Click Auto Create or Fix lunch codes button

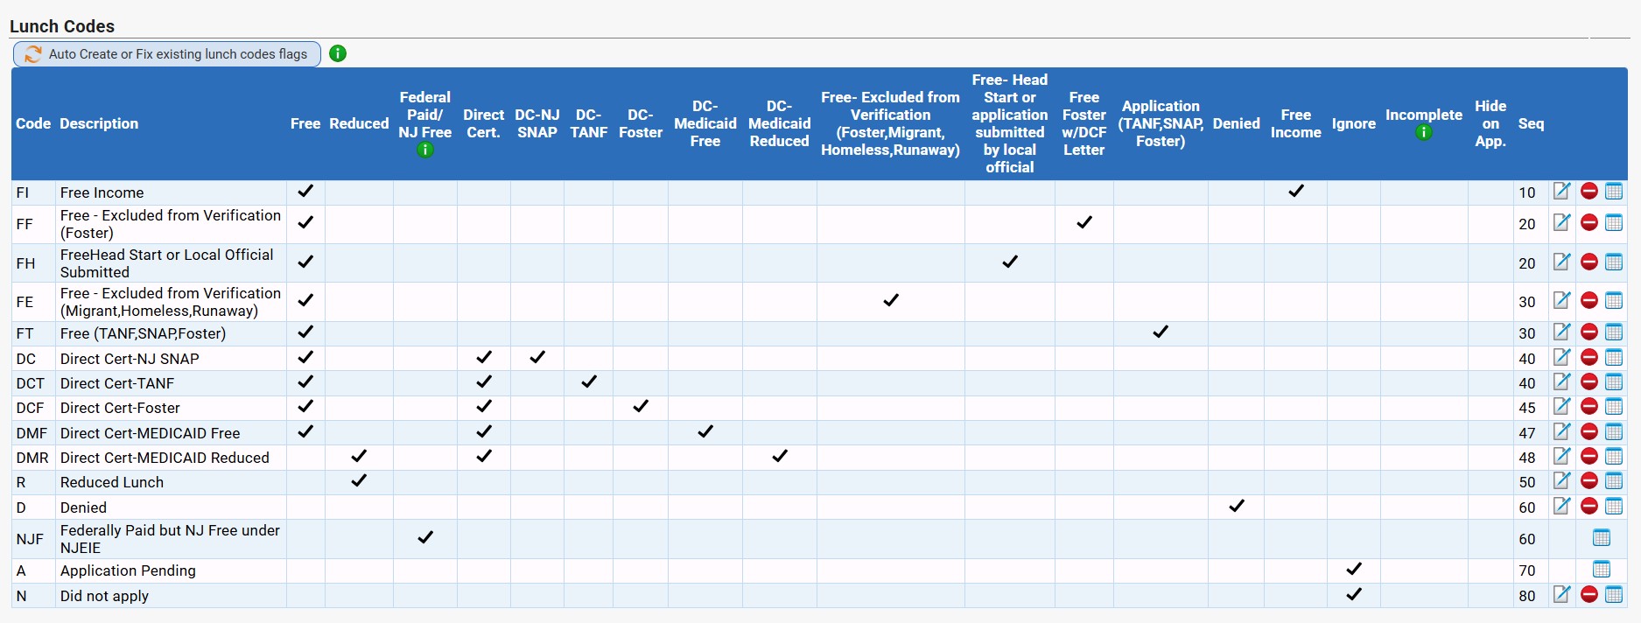166,54
